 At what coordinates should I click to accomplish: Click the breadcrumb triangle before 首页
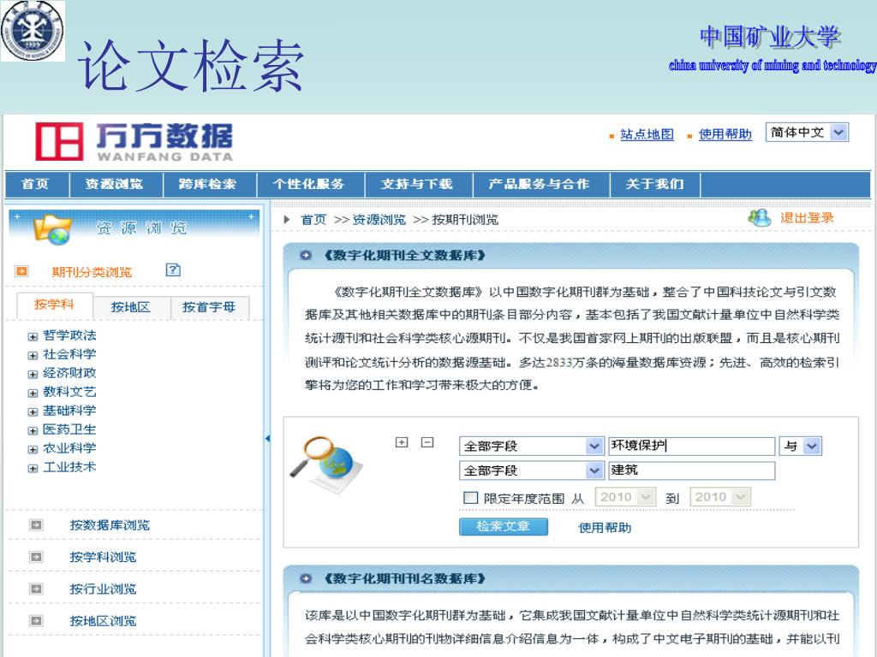[x=287, y=220]
